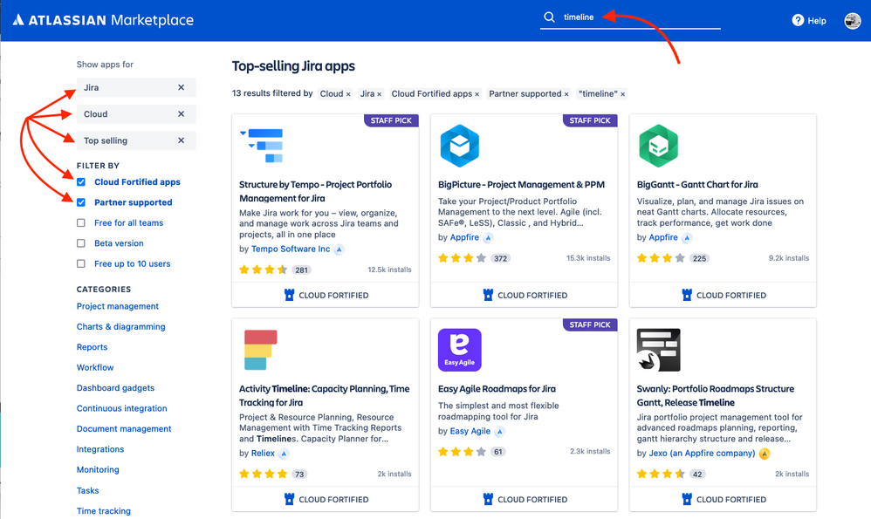
Task: Open the Dashboard gadgets category
Action: pyautogui.click(x=115, y=388)
